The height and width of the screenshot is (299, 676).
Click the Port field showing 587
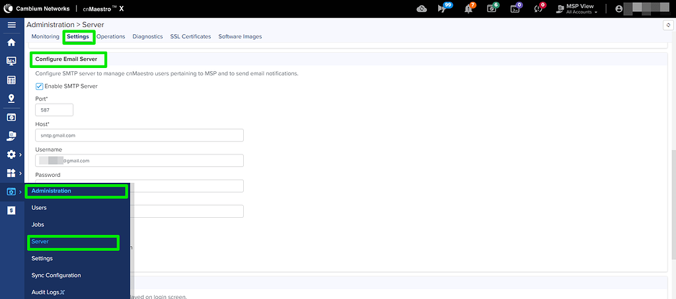coord(54,110)
